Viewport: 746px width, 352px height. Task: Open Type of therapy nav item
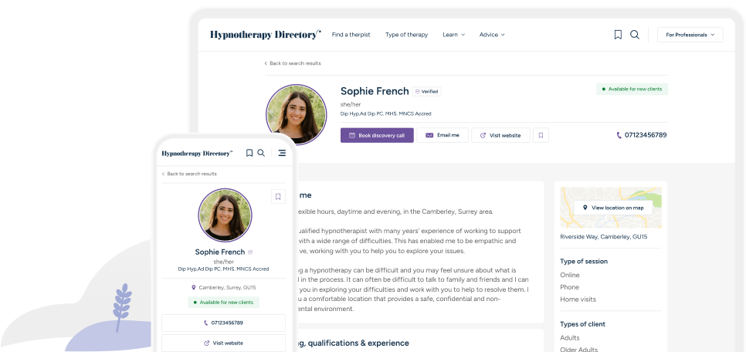tap(406, 35)
